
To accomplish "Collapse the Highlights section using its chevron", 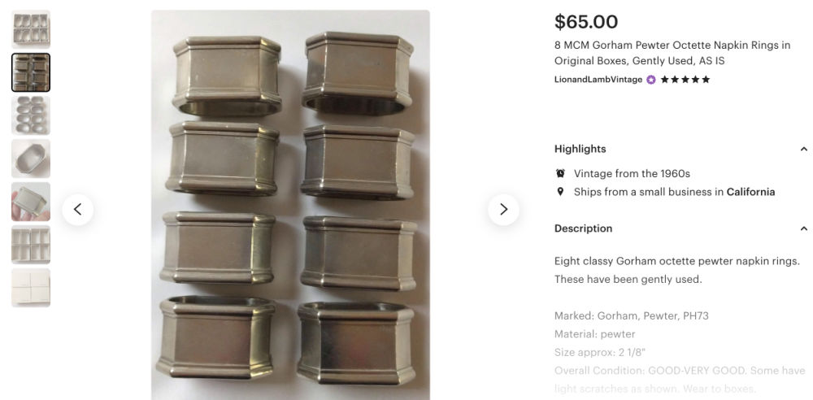I will coord(803,149).
